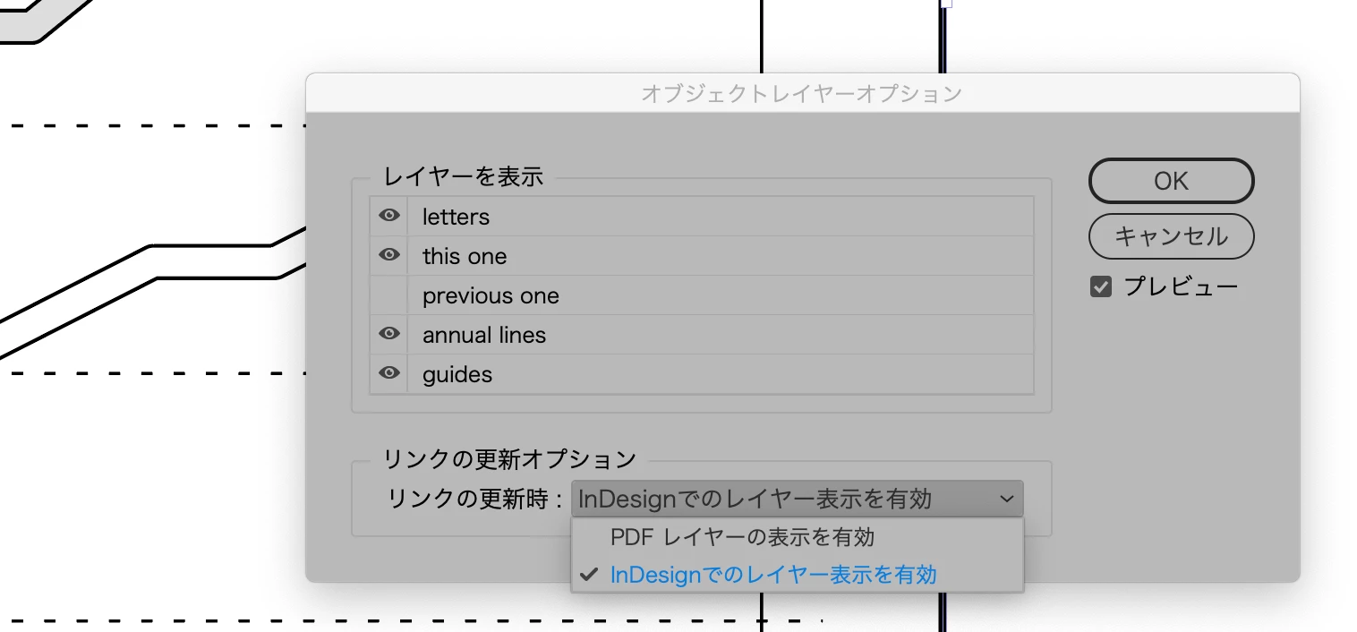
Task: Hide the annual lines layer eye icon
Action: point(388,334)
